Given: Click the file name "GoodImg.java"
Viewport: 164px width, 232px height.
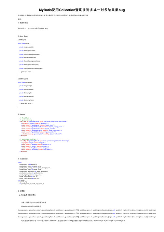Looking at the screenshot, I should (x=23, y=79).
